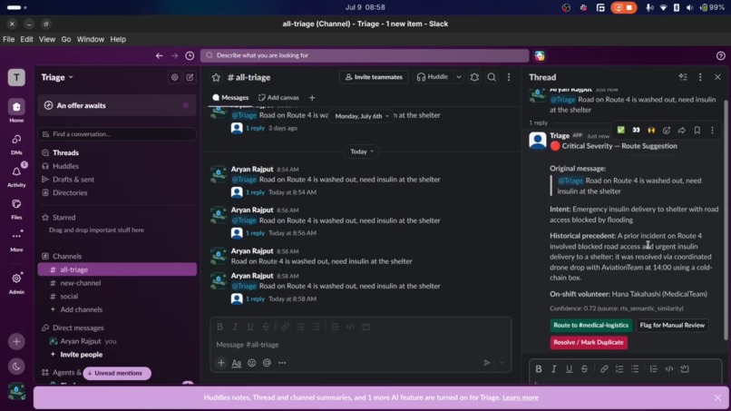Viewport: 731px width, 411px height.
Task: Toggle code formatting in thread reply toolbar
Action: click(x=669, y=369)
